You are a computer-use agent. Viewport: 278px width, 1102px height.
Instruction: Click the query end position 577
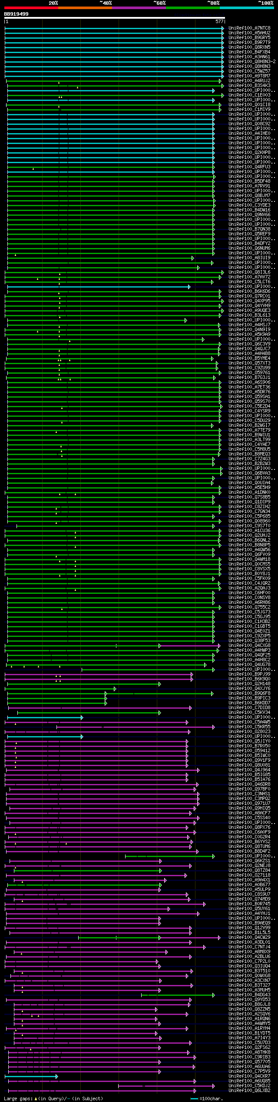219,21
